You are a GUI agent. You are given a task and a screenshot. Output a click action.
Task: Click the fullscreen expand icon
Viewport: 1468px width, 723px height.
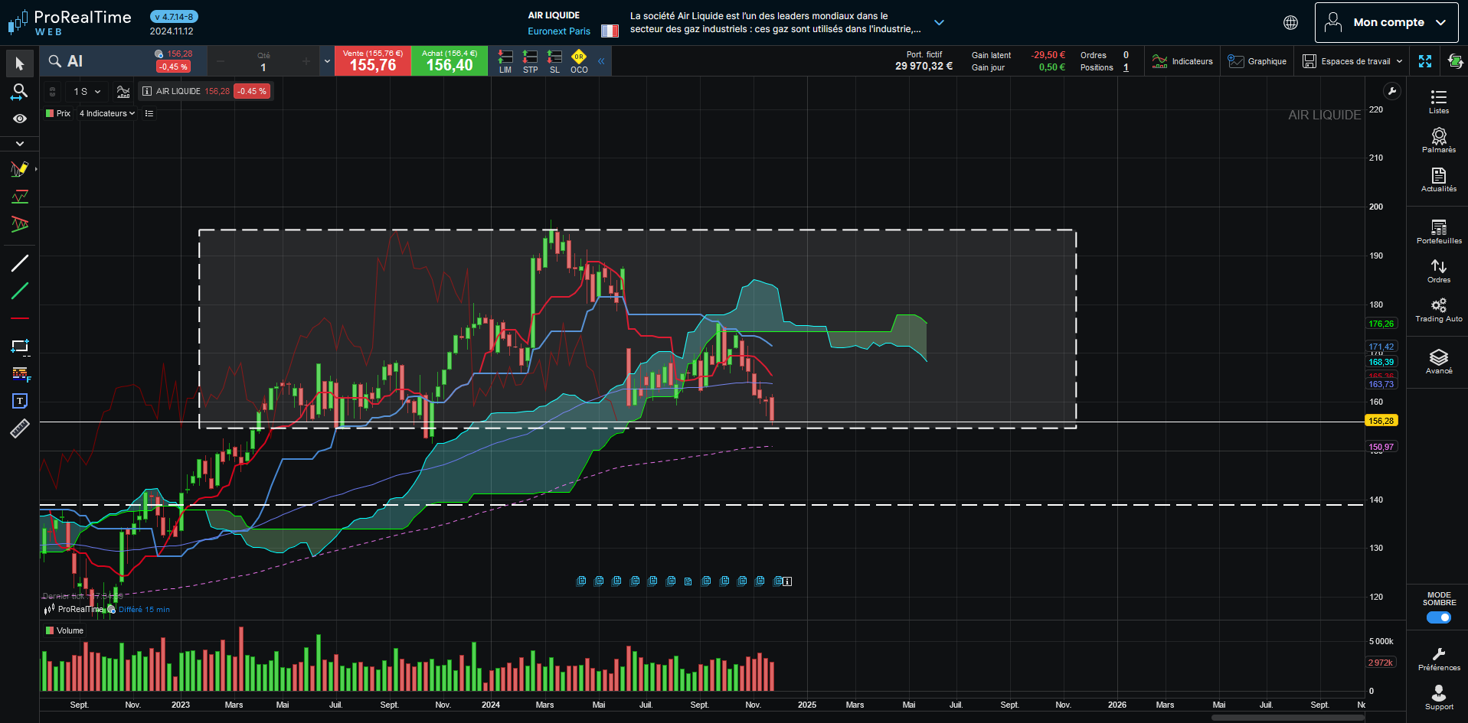pos(1425,61)
